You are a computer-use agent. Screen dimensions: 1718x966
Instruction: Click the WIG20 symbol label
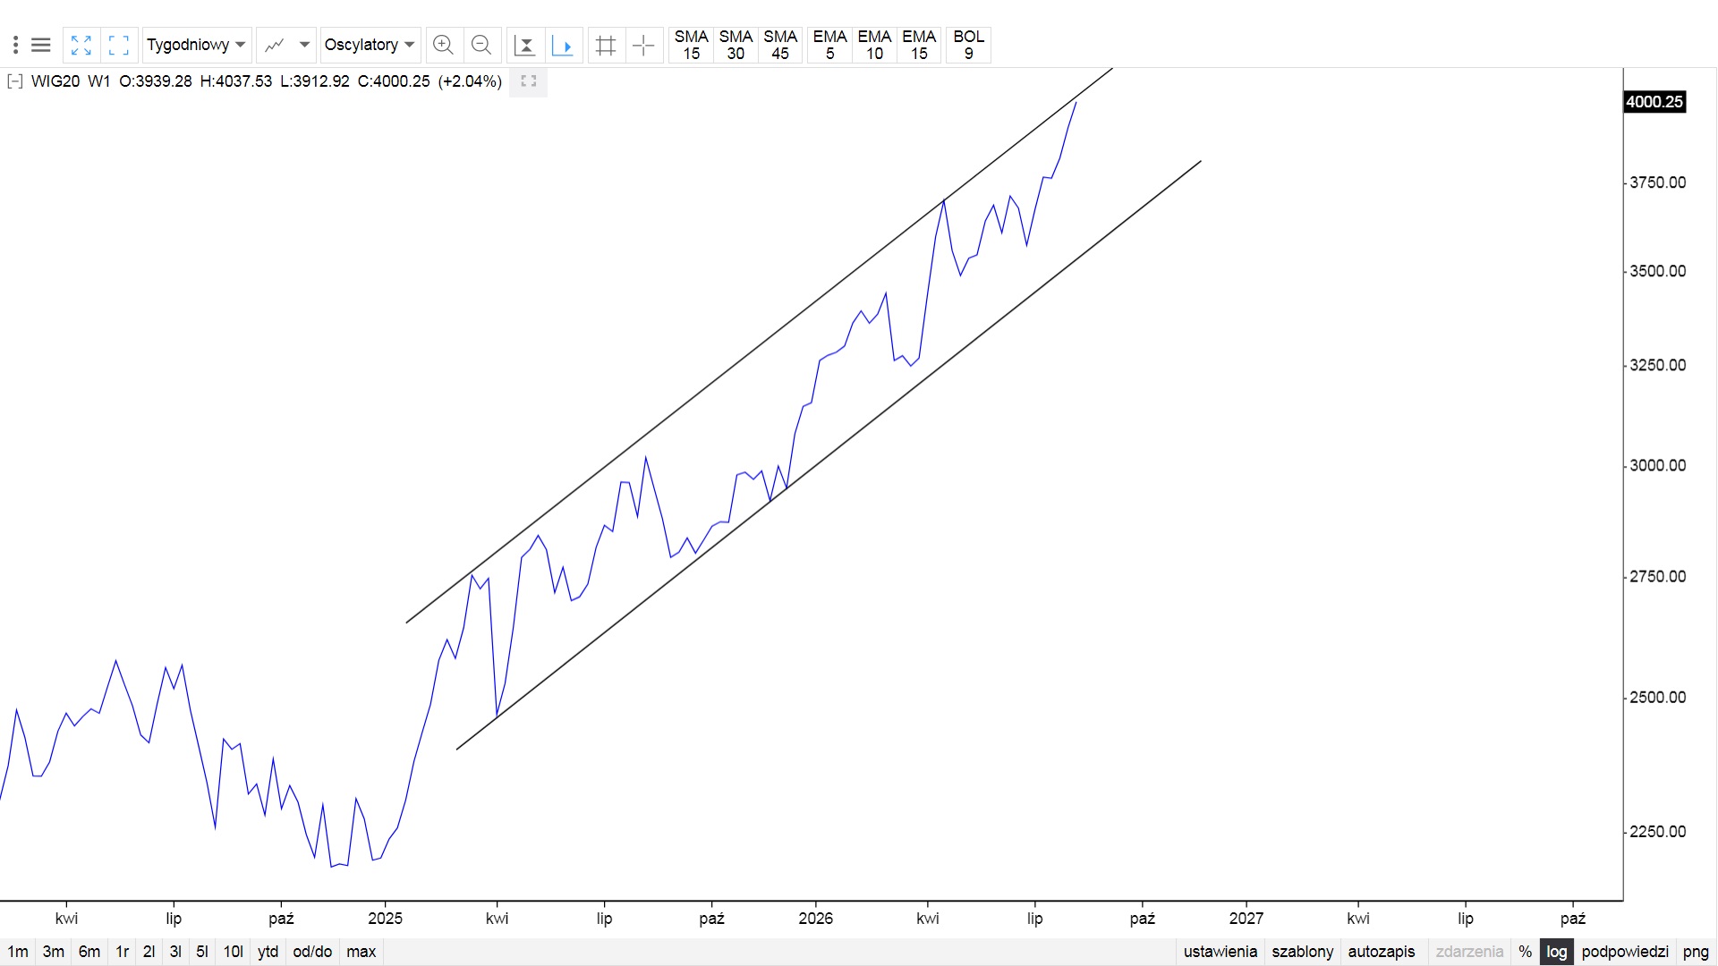tap(55, 81)
